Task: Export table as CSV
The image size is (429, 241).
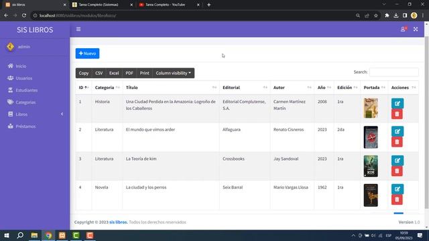Action: click(x=99, y=73)
